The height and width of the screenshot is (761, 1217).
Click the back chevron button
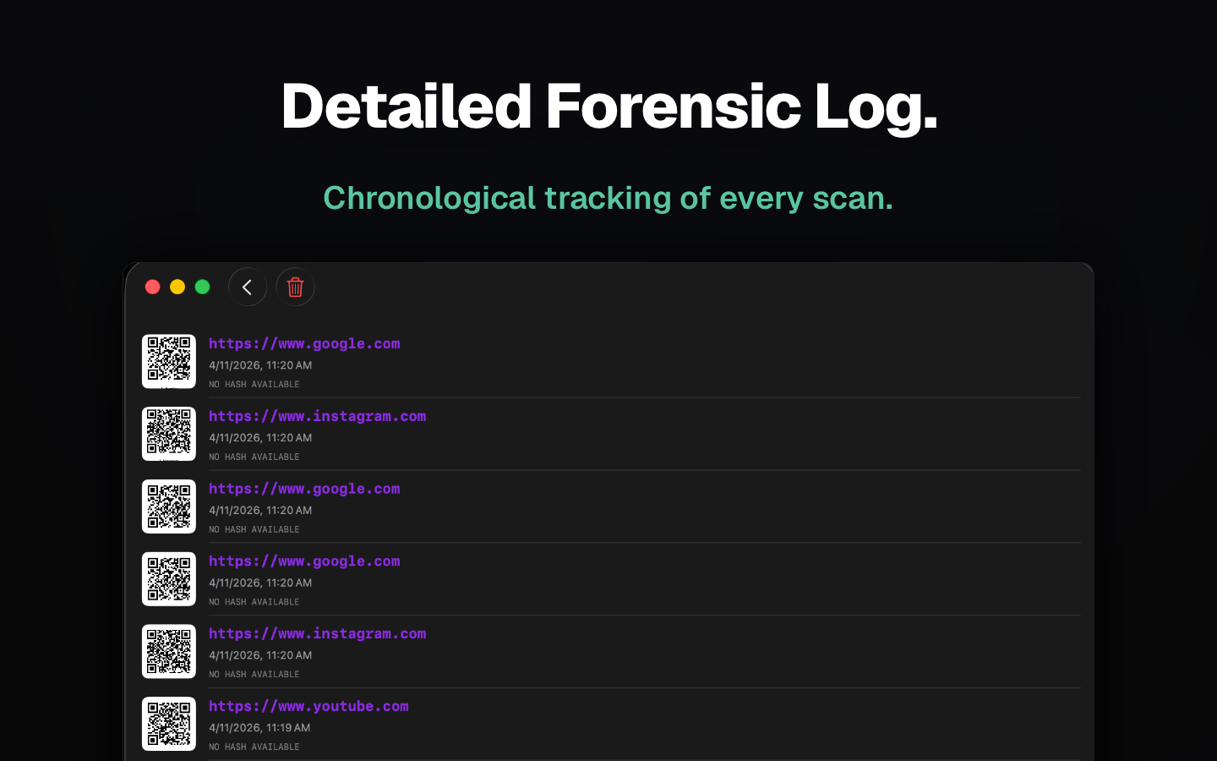click(248, 287)
